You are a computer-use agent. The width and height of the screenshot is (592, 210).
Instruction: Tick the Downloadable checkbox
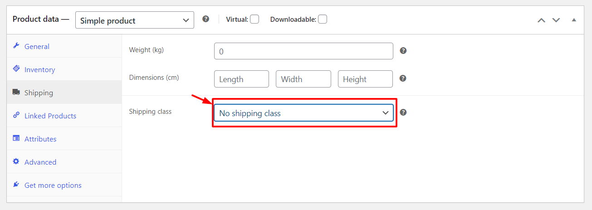323,20
